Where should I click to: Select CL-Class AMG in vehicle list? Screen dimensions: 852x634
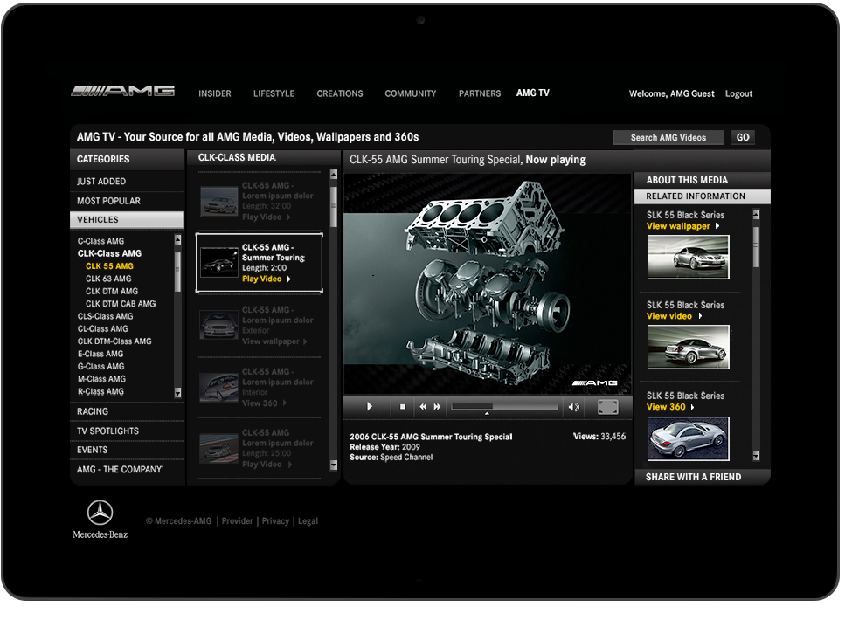click(103, 328)
